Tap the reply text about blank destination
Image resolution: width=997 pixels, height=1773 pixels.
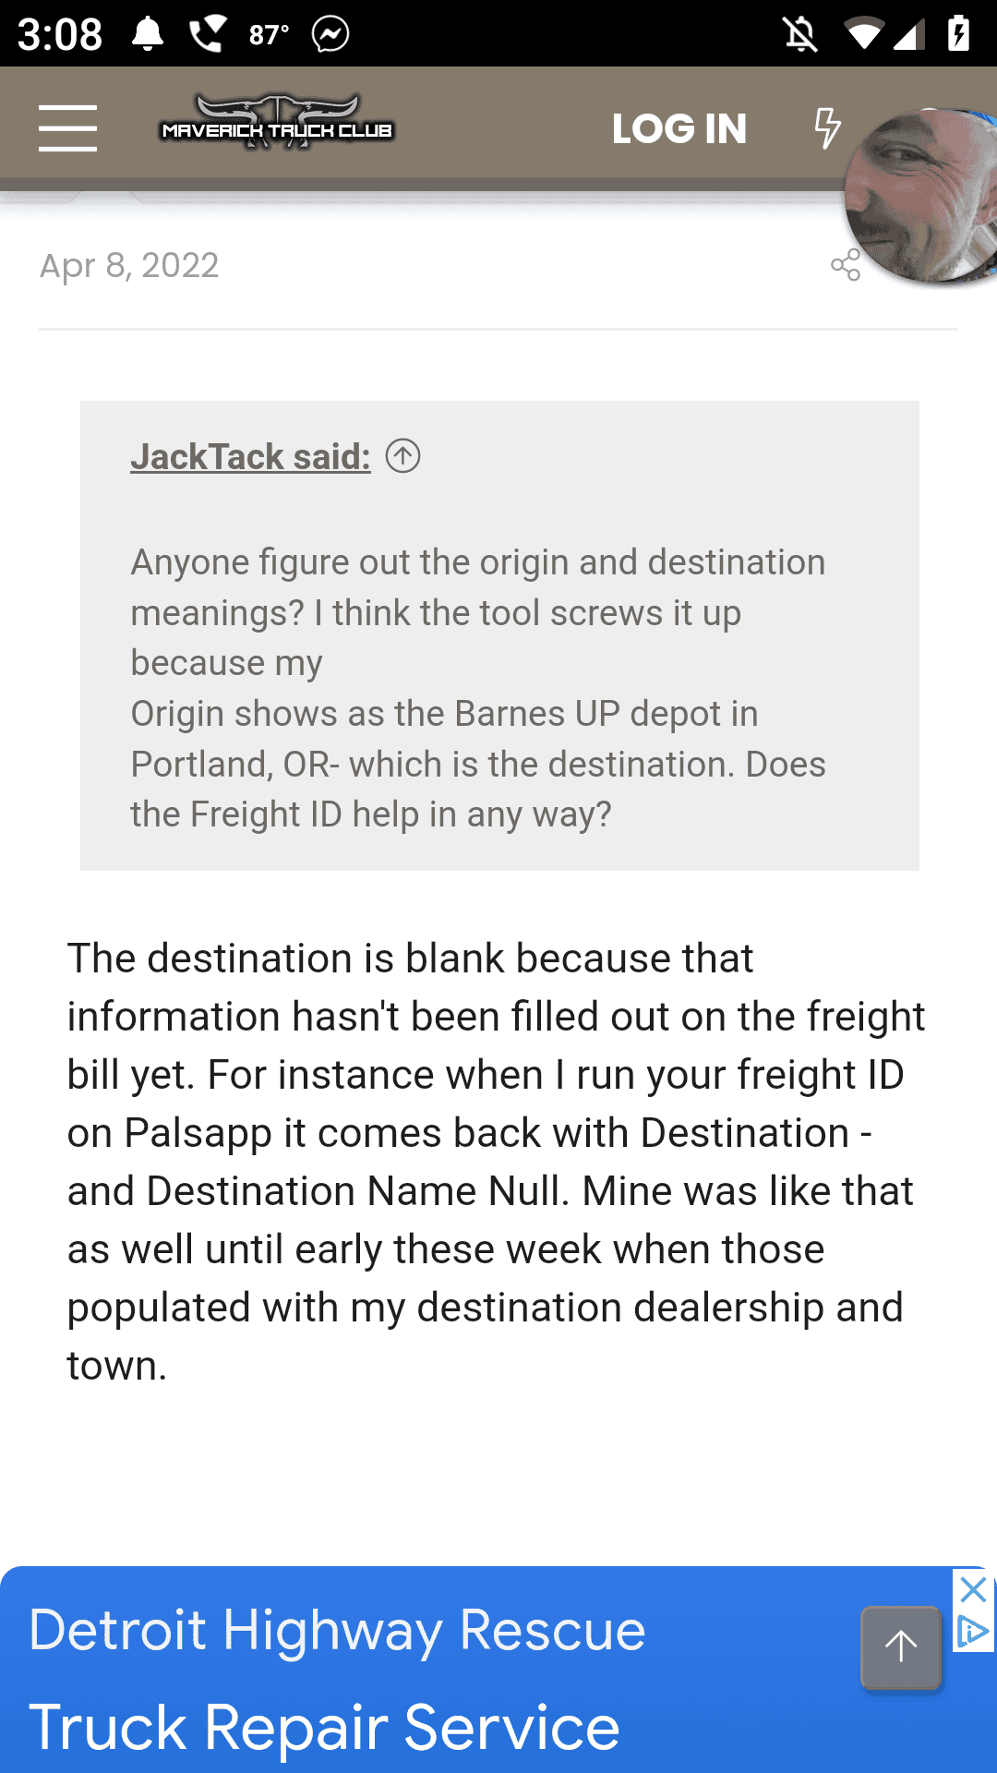497,1161
